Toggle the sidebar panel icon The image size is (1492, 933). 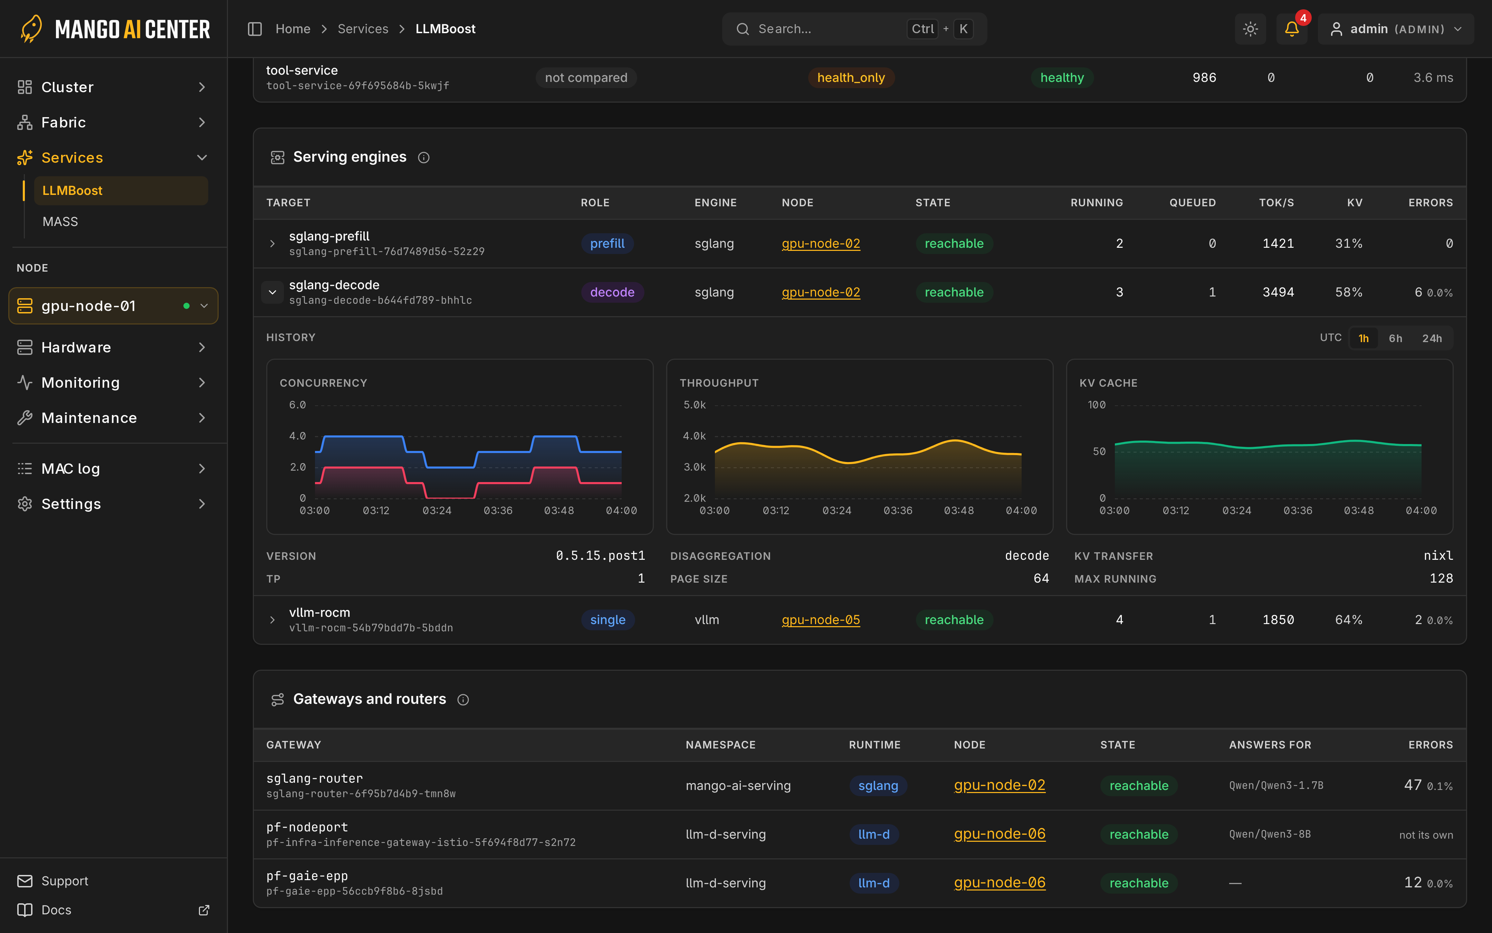(x=255, y=29)
